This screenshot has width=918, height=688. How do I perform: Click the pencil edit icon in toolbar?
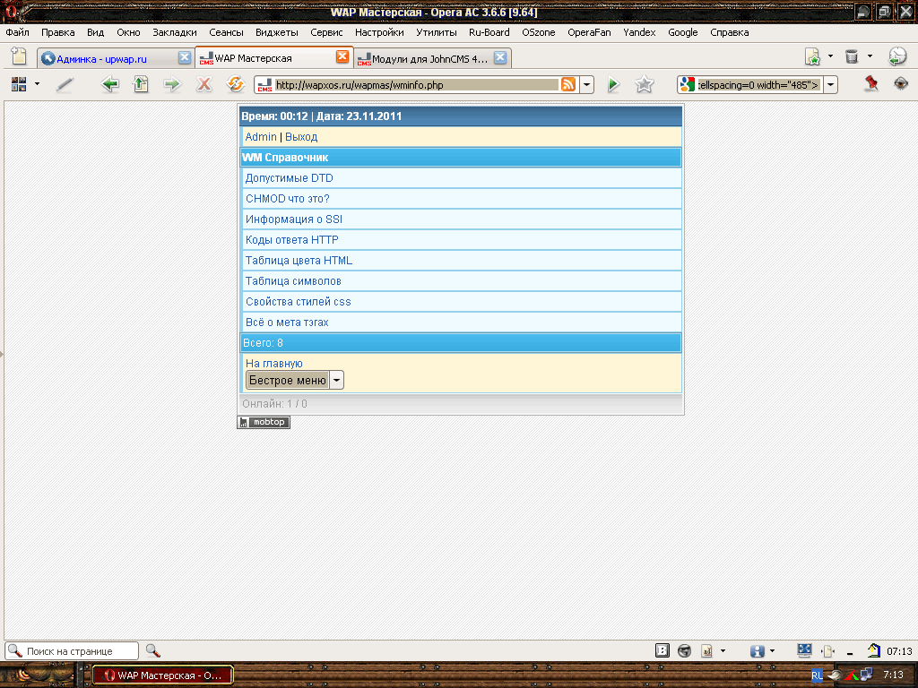coord(65,85)
